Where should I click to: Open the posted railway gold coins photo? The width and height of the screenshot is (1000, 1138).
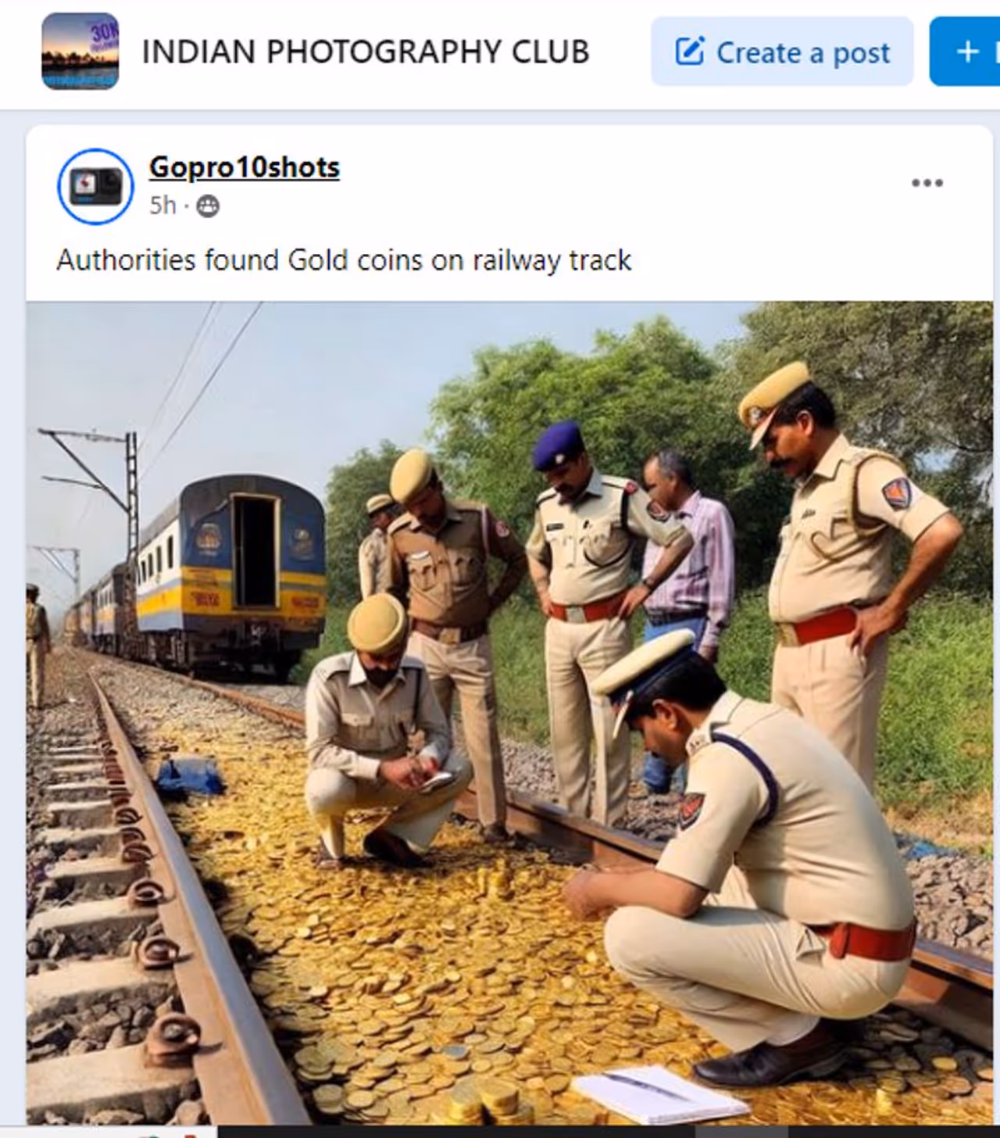[x=509, y=713]
